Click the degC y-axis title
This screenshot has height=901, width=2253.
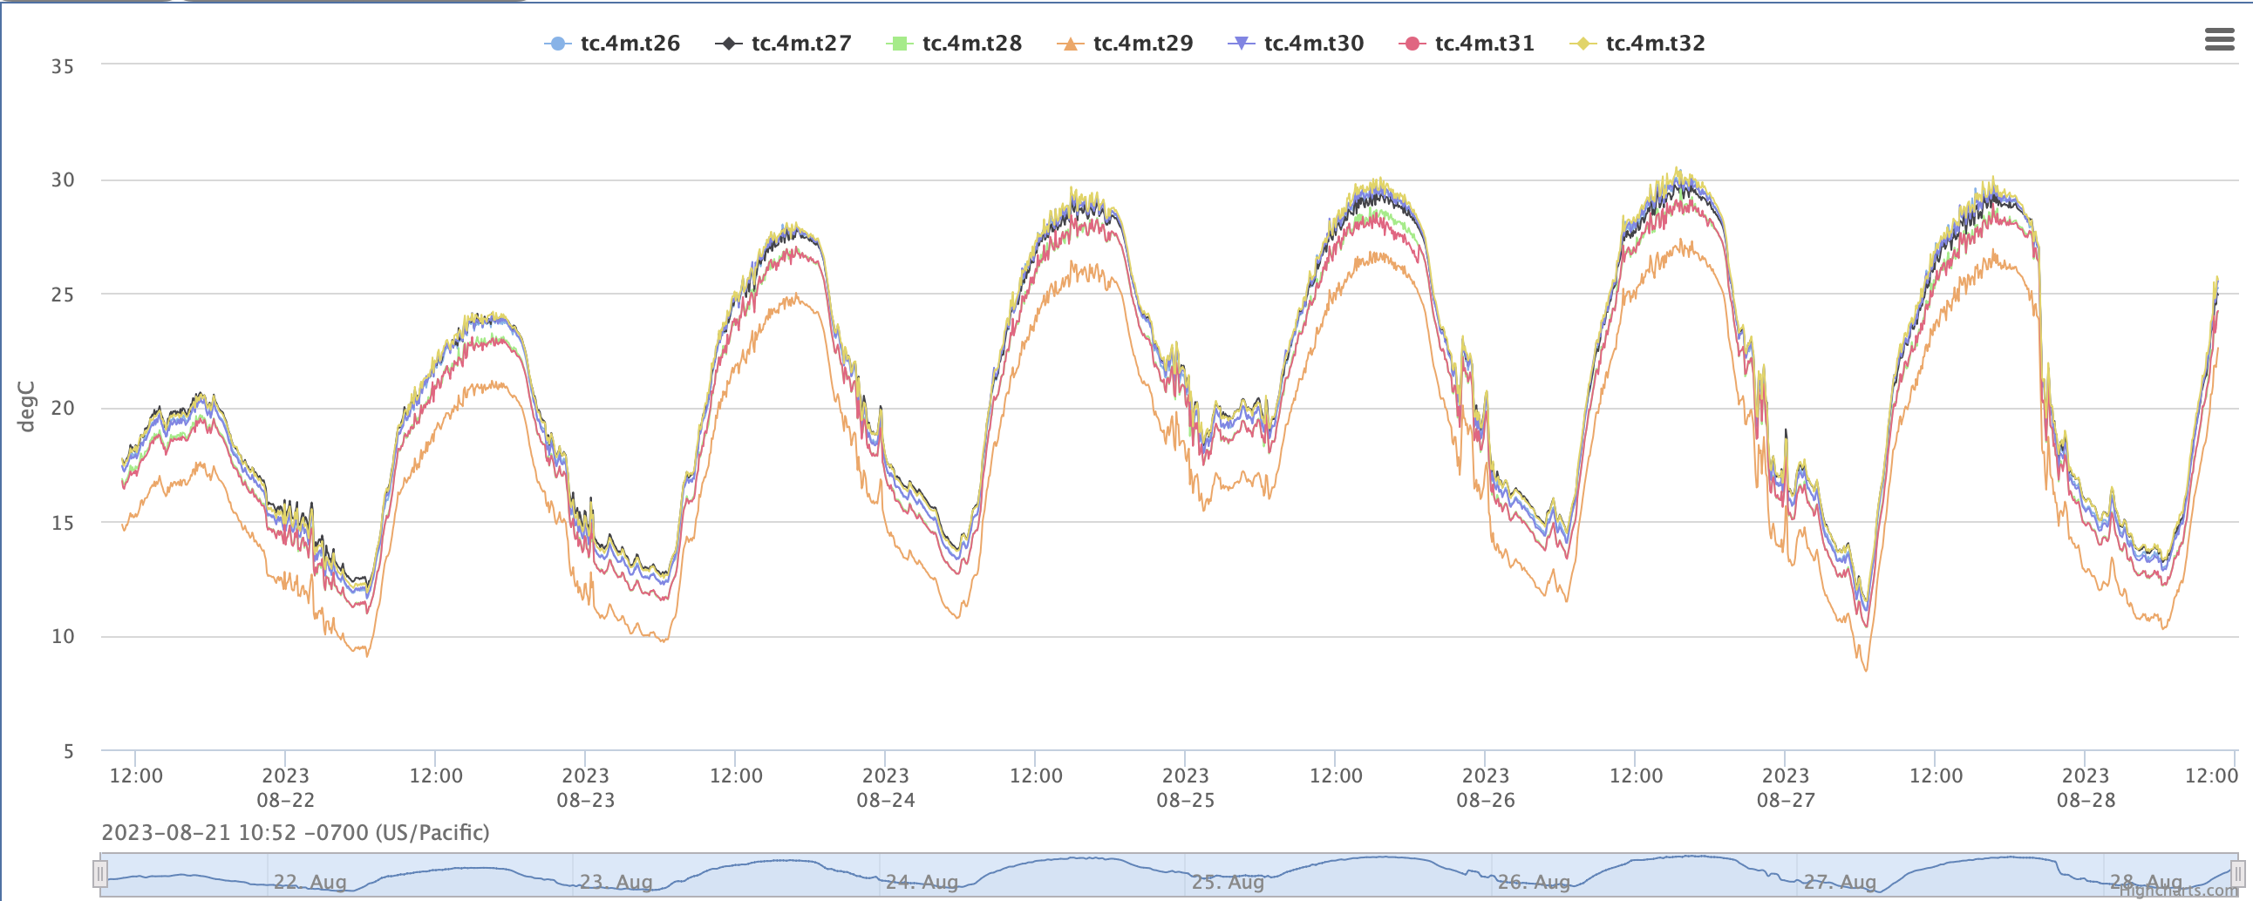click(x=26, y=406)
